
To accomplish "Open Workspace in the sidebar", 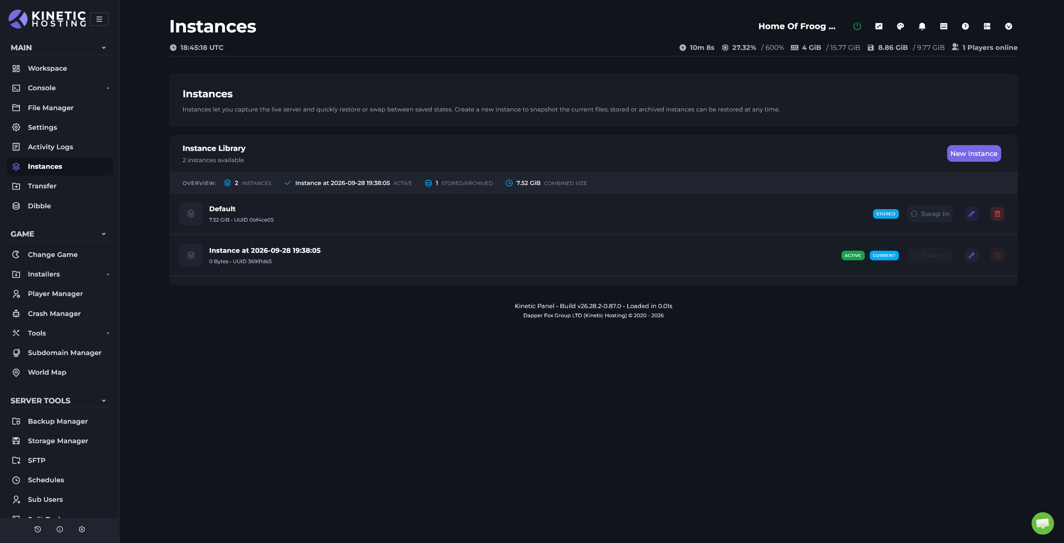I will [x=60, y=68].
